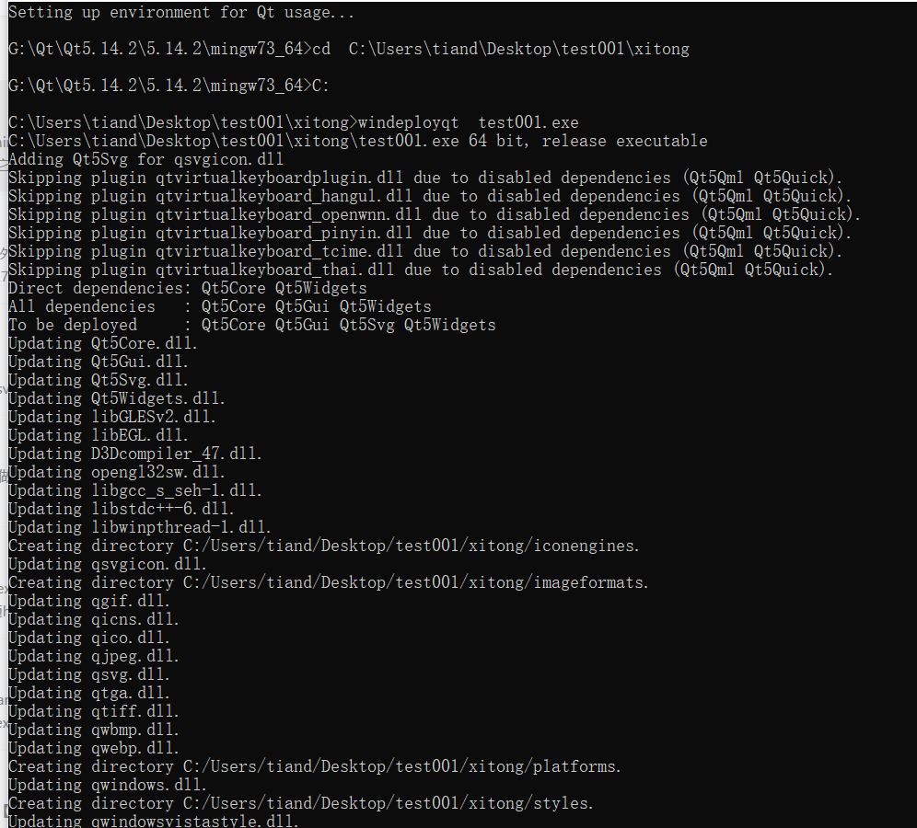Click the 'Updating D3Dcompiler_47.dll' line
The image size is (917, 828).
pos(135,454)
